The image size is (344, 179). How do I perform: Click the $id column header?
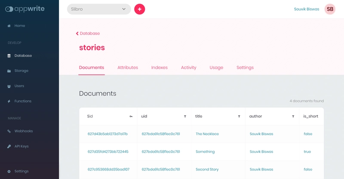pyautogui.click(x=90, y=116)
